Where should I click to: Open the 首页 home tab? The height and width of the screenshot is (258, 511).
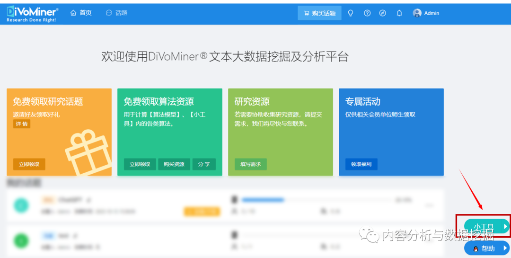pyautogui.click(x=81, y=13)
